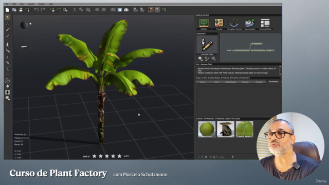The height and width of the screenshot is (185, 329).
Task: Click the highlighted blue window layout icon
Action: [x=120, y=10]
